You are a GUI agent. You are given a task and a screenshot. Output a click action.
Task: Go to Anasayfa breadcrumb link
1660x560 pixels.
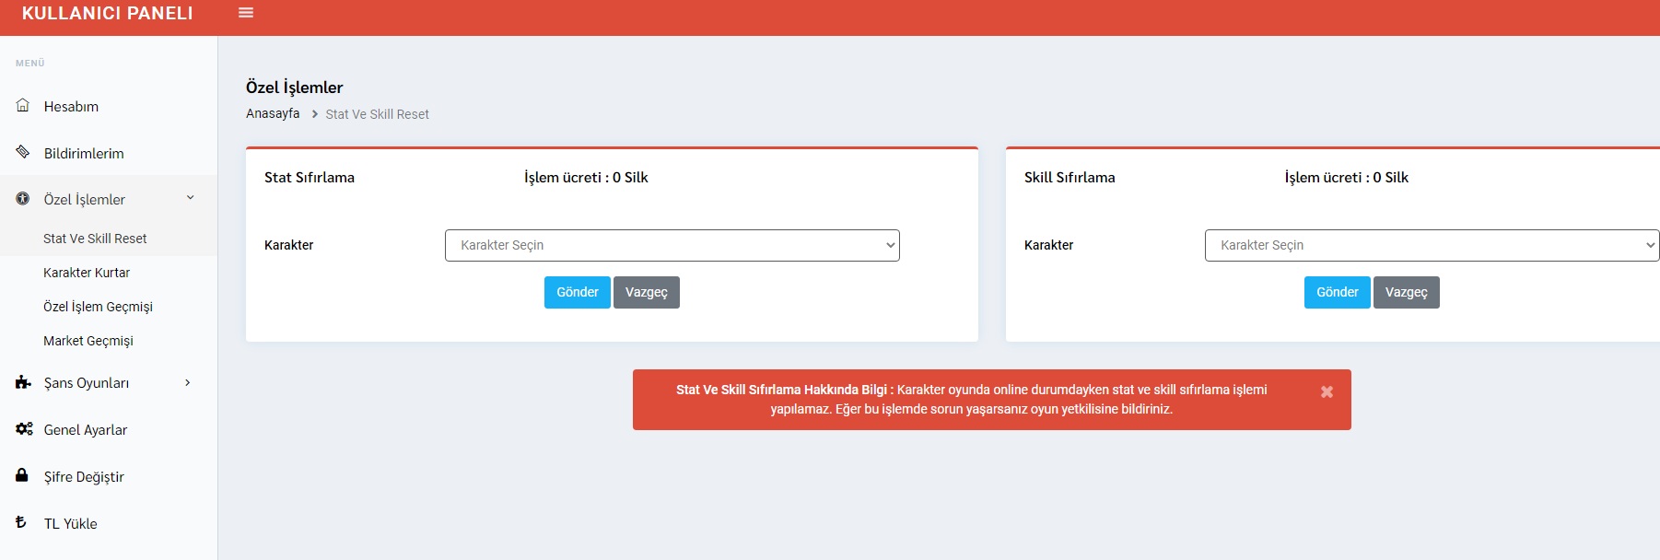pyautogui.click(x=273, y=113)
